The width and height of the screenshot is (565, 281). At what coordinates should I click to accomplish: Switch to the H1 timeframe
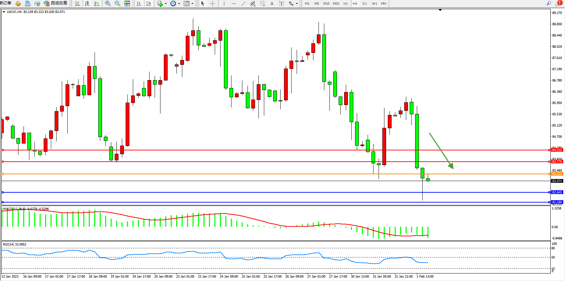(x=345, y=3)
